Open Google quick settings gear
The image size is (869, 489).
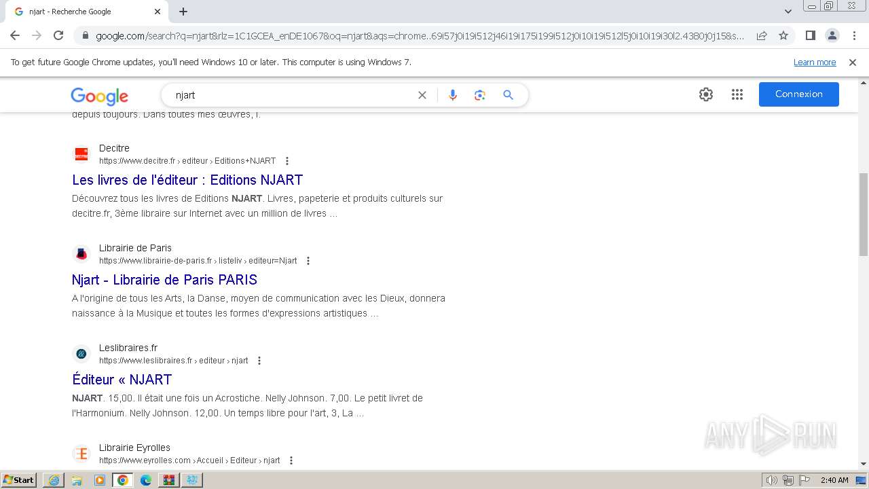706,94
